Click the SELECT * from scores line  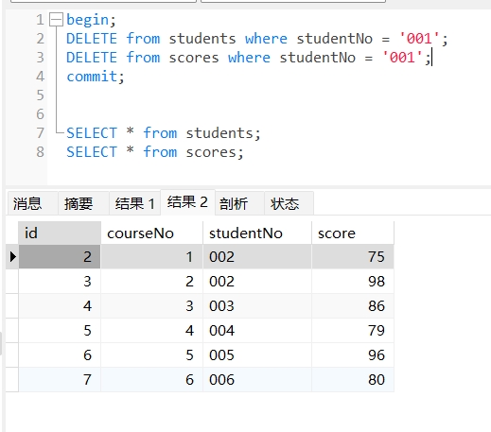(155, 152)
